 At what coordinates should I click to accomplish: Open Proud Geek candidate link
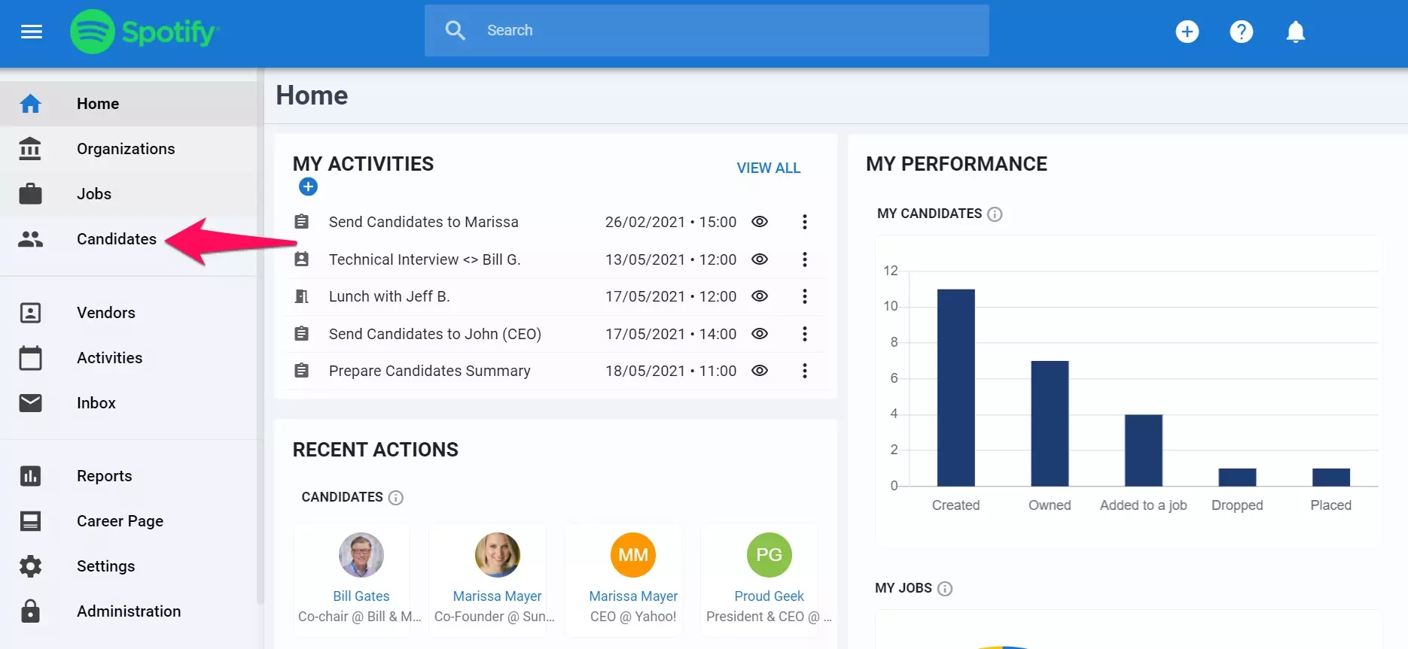tap(769, 596)
